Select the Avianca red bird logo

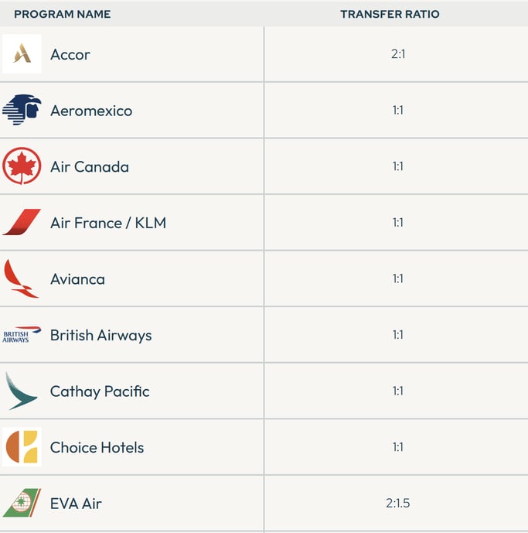21,278
